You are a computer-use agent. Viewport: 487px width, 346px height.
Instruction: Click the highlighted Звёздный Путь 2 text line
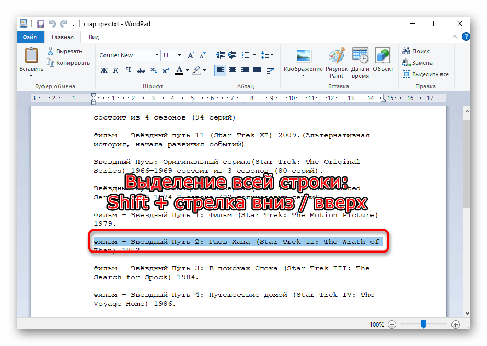(236, 242)
